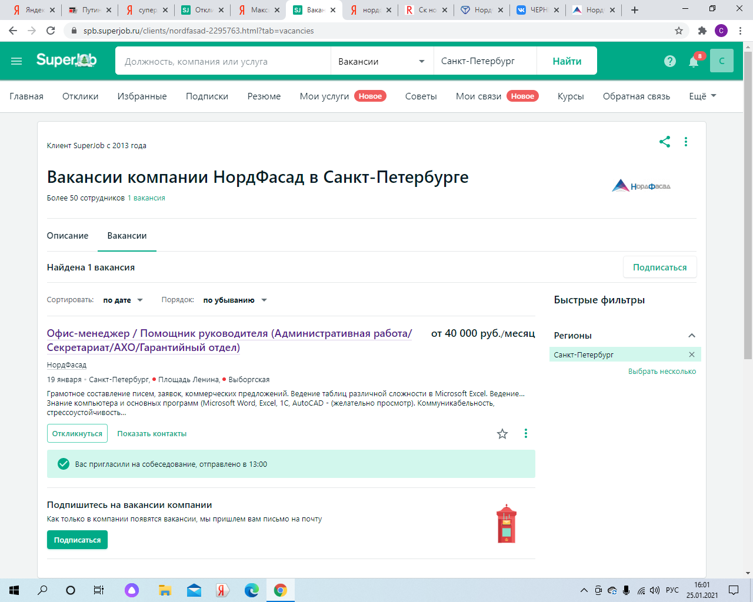Open the help question mark icon
This screenshot has width=753, height=602.
(670, 61)
